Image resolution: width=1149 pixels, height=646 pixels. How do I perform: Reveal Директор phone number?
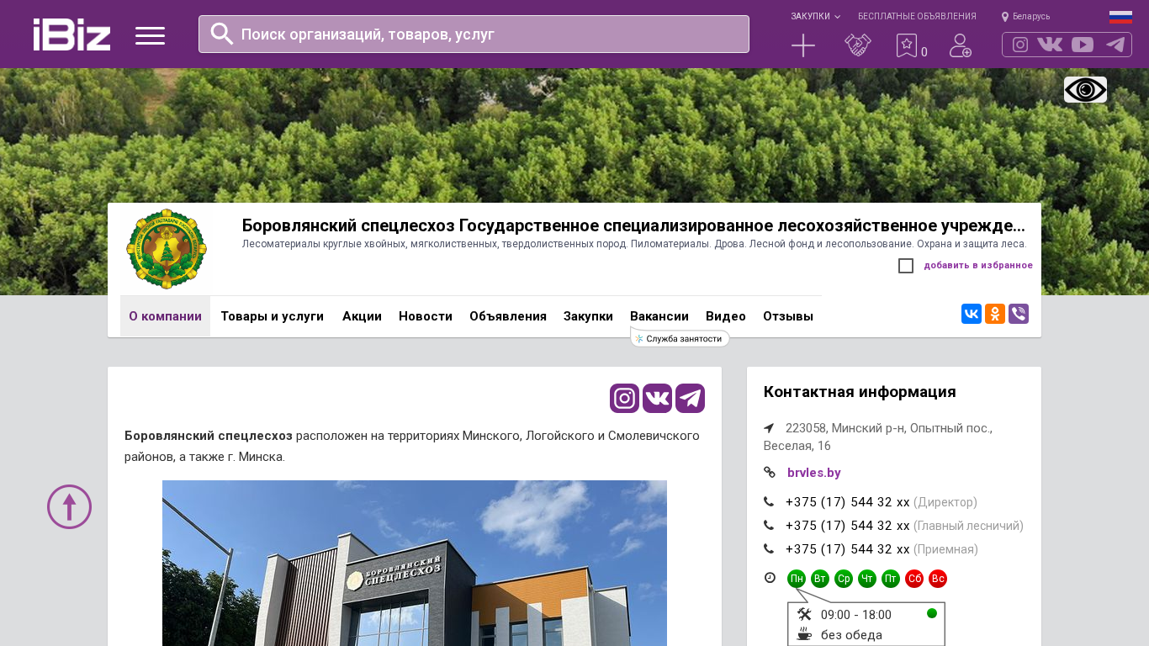(x=848, y=502)
